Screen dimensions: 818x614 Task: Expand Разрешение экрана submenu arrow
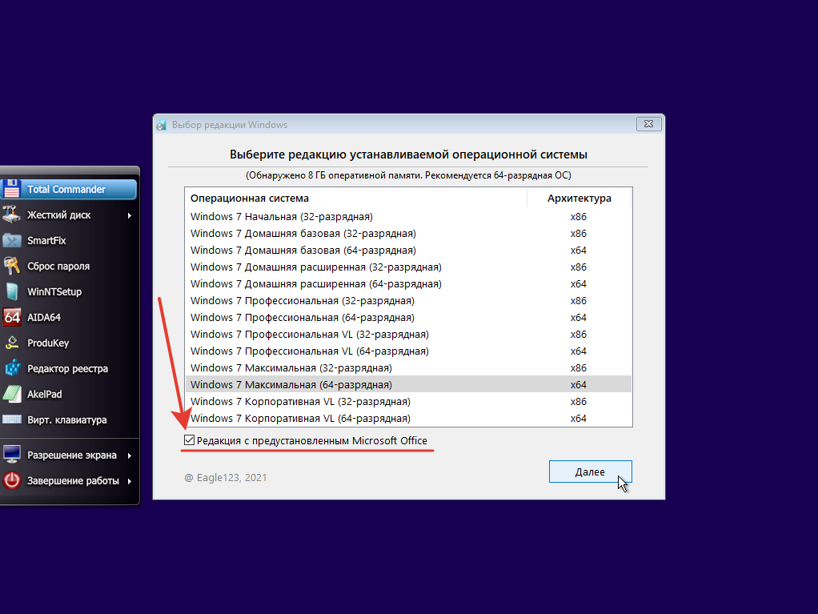tap(130, 455)
